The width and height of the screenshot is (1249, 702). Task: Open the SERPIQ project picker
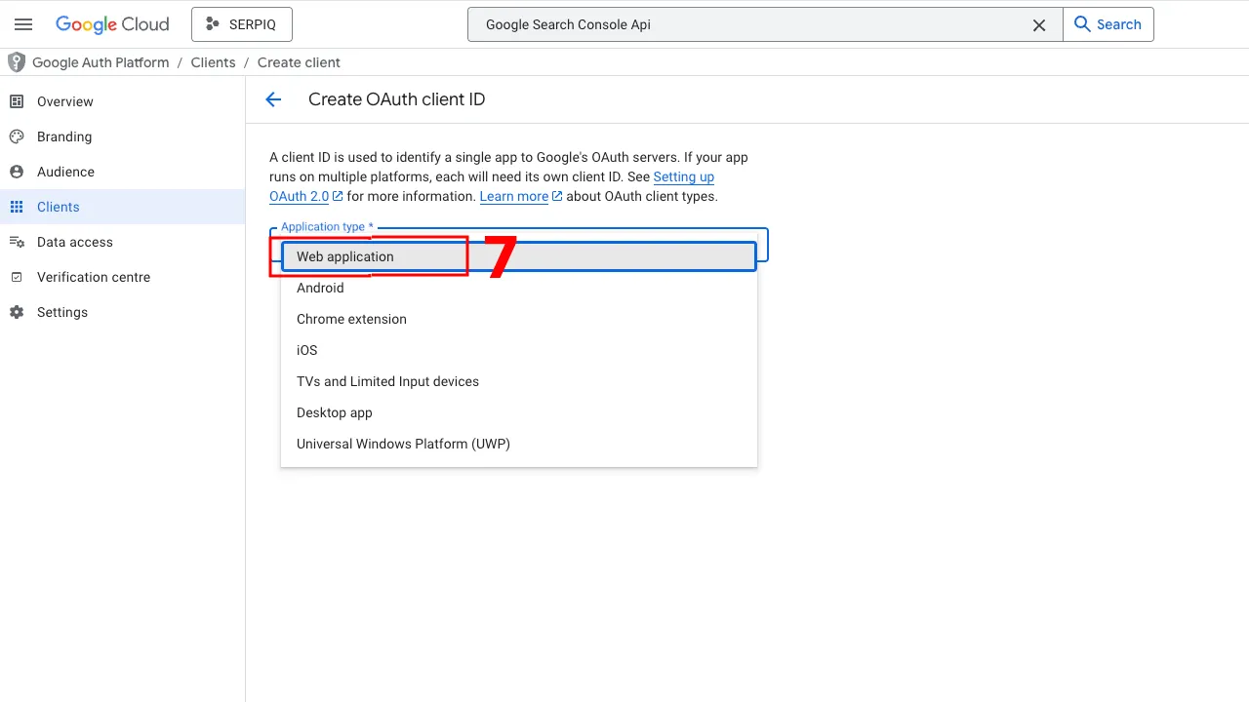point(242,24)
